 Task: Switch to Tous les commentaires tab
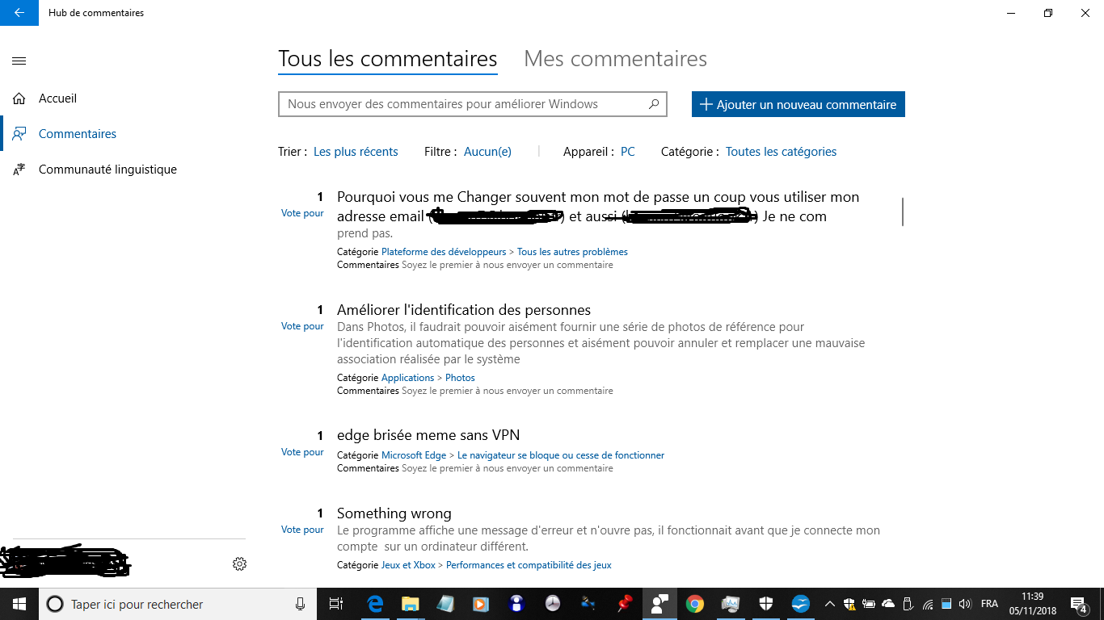point(388,59)
